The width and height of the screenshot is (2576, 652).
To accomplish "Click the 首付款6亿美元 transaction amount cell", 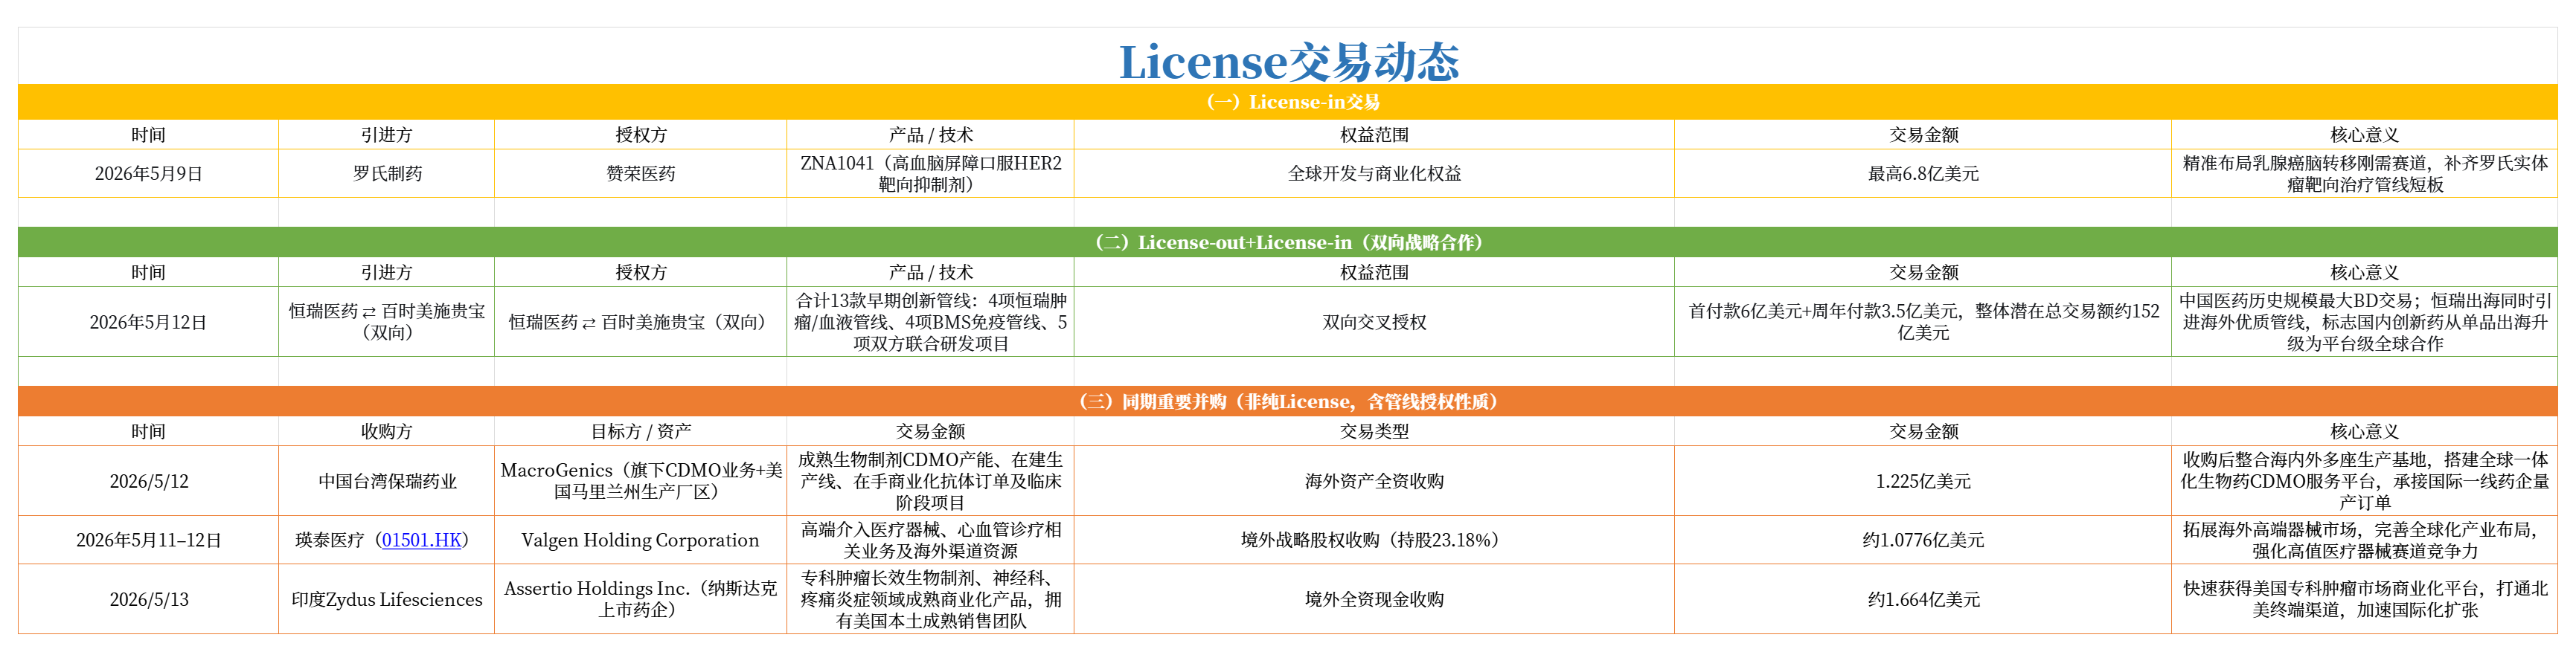I will pos(1923,323).
